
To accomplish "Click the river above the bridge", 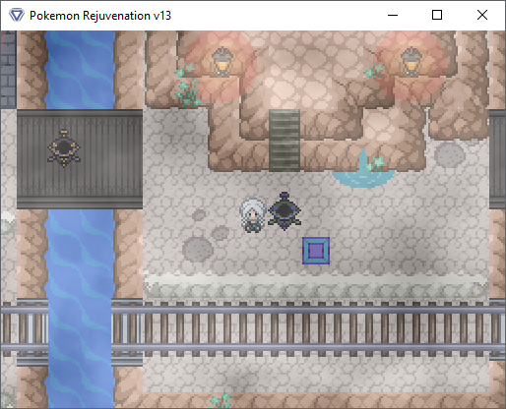I will (x=80, y=70).
